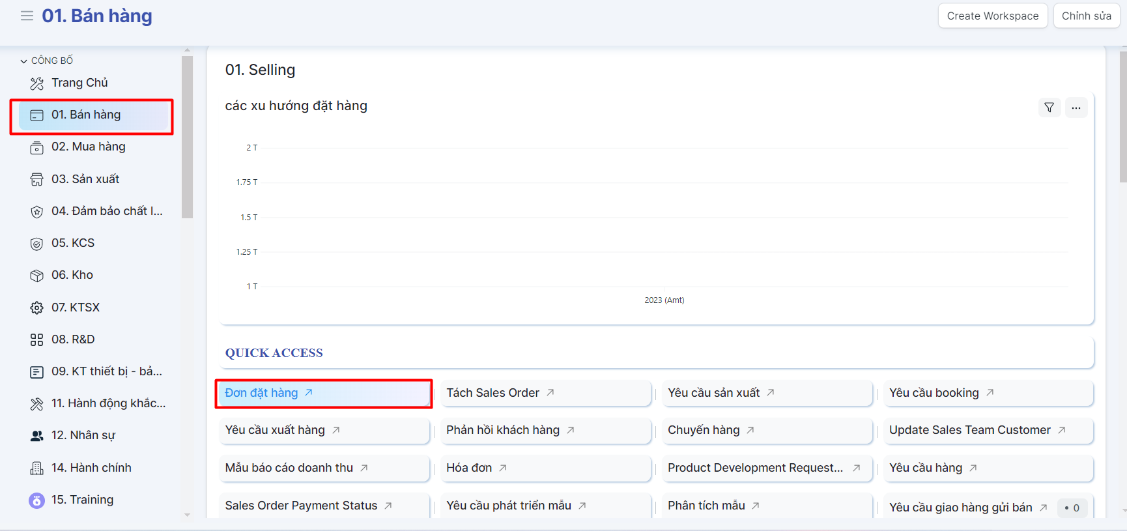Click the 06. Kho box icon

(37, 276)
